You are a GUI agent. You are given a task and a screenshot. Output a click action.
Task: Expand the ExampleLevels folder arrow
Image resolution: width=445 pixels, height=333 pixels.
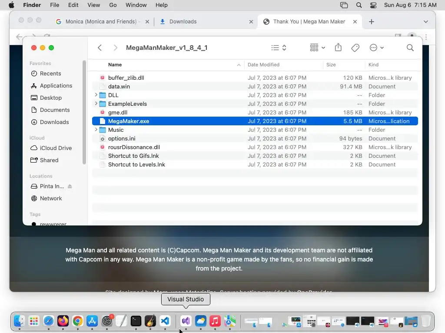pyautogui.click(x=96, y=104)
